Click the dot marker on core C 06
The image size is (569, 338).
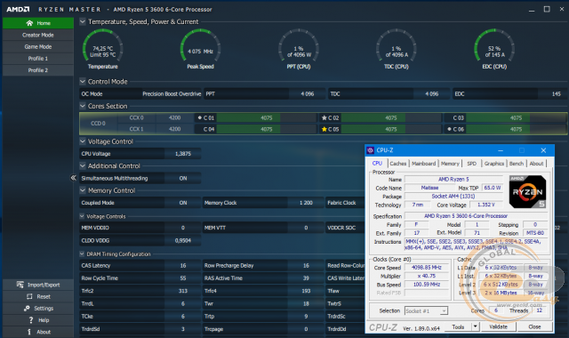(449, 129)
